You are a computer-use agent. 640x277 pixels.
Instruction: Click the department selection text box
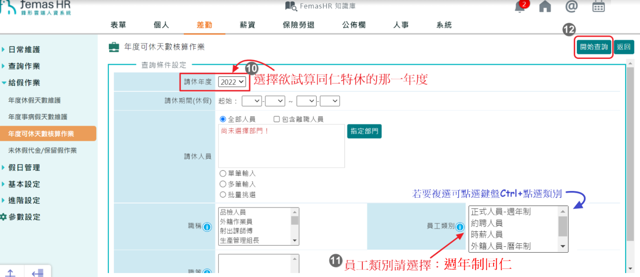pyautogui.click(x=282, y=146)
